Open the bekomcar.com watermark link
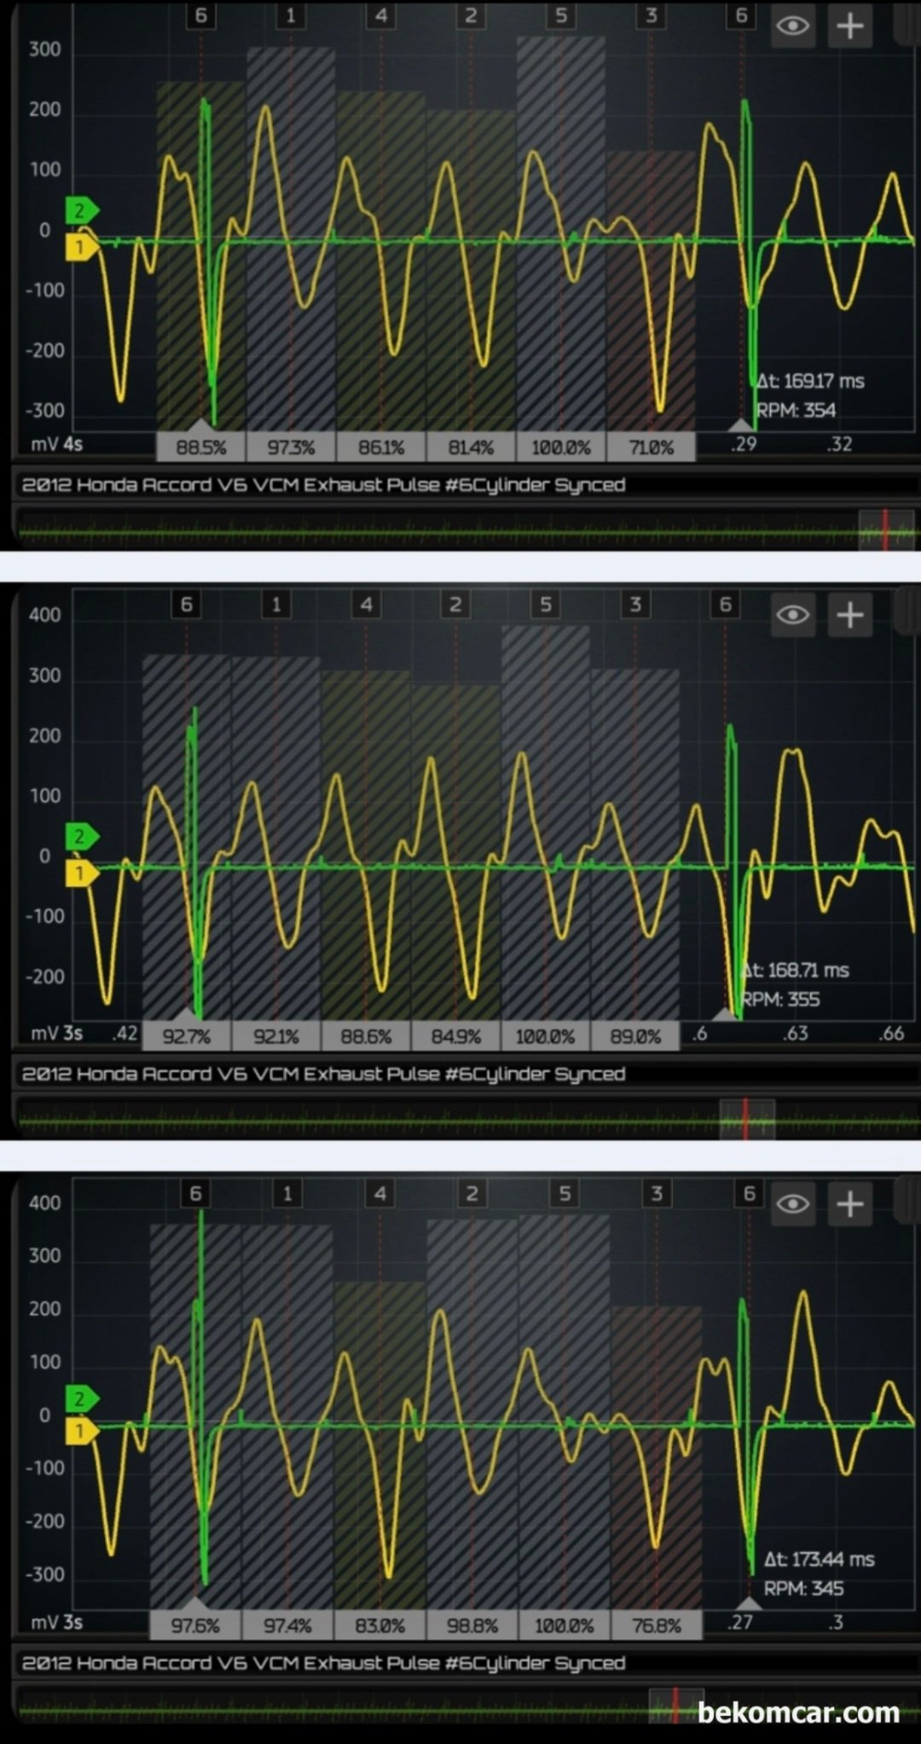This screenshot has width=921, height=1744. click(798, 1712)
